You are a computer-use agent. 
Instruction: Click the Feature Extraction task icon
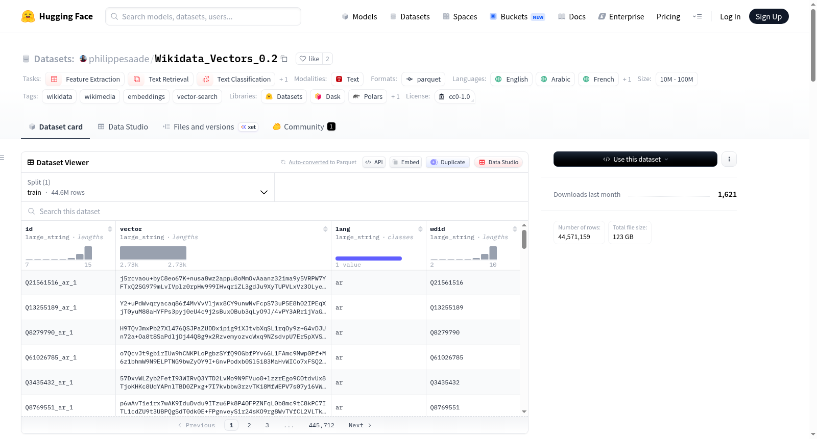[54, 79]
